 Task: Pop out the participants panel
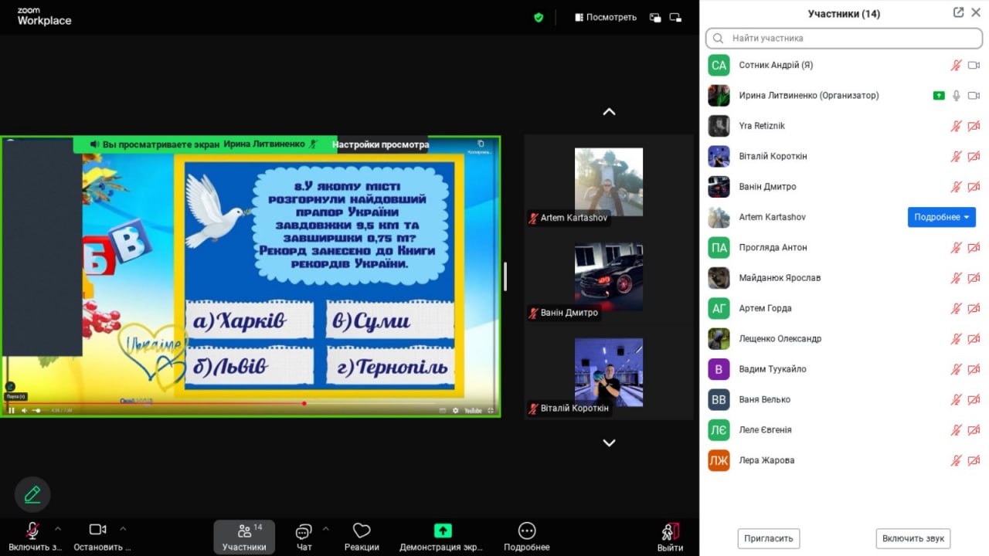click(958, 12)
